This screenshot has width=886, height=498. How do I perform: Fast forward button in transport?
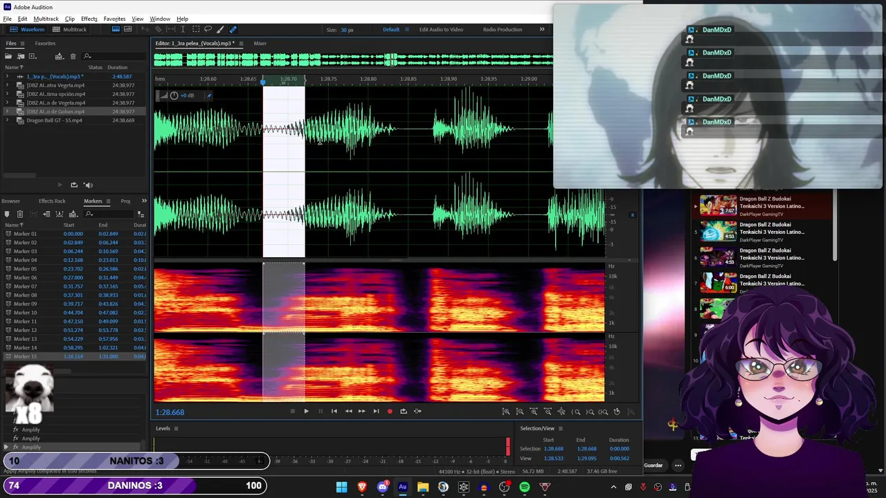tap(362, 411)
